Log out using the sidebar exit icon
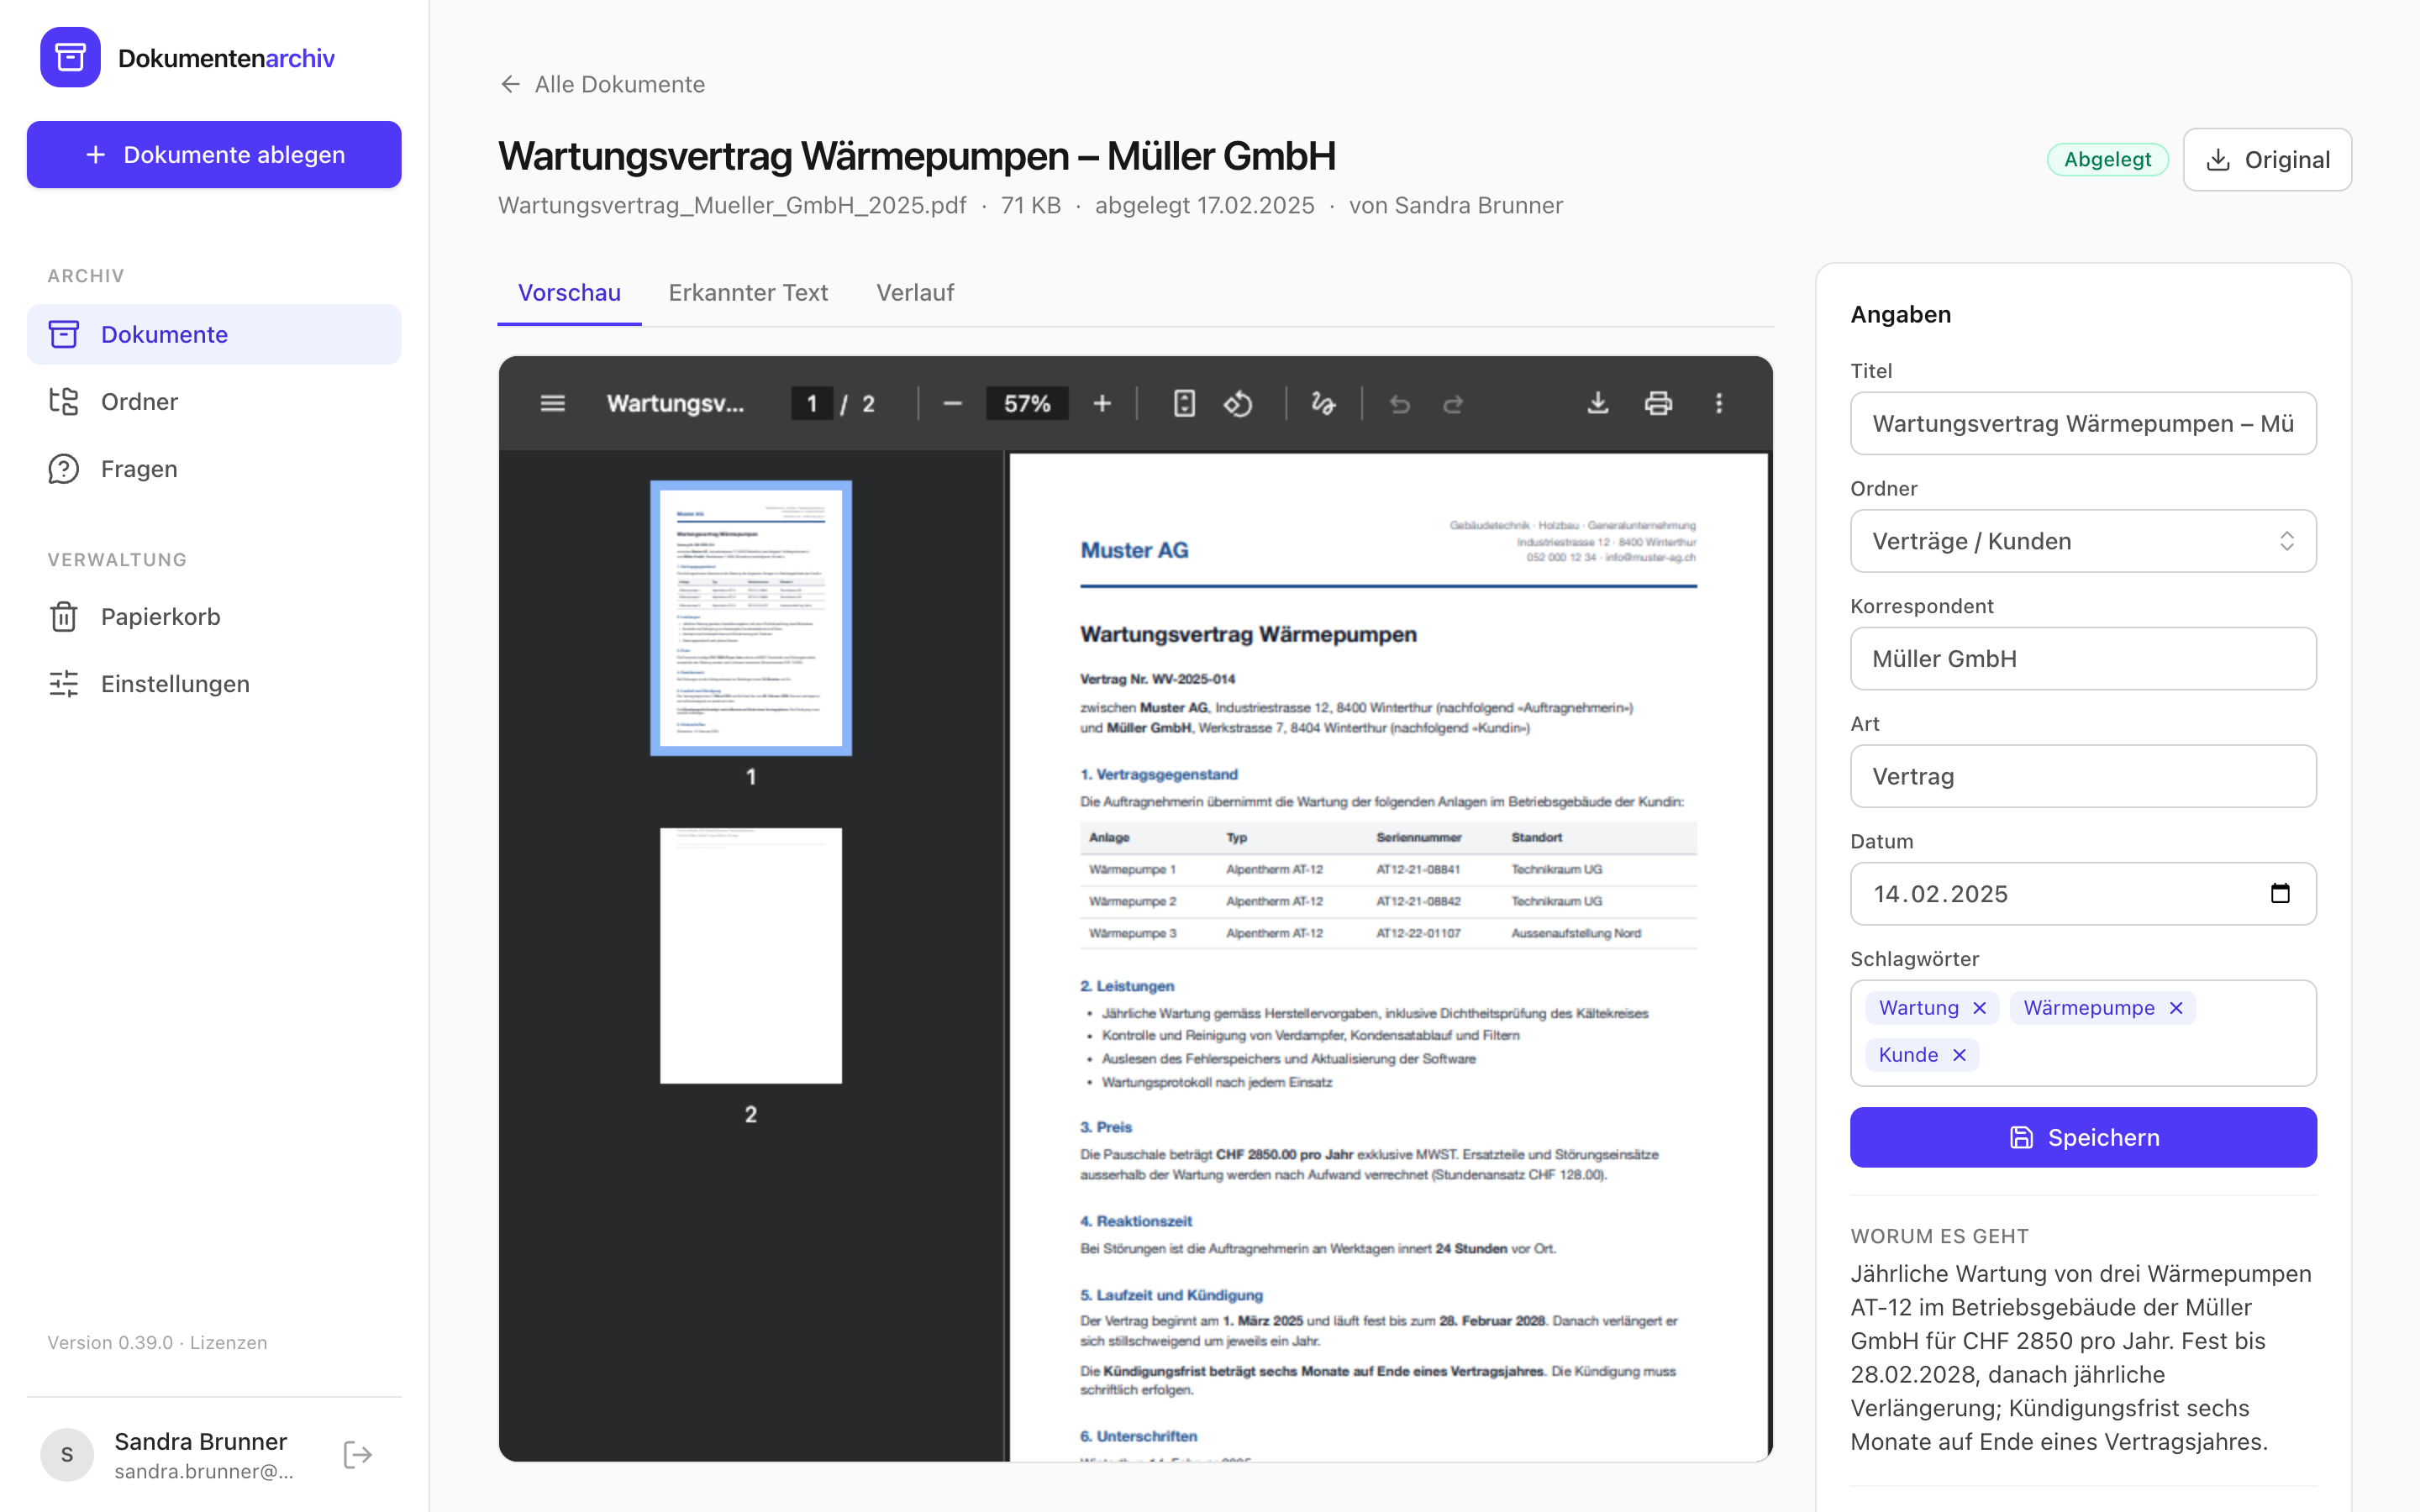The image size is (2420, 1512). point(358,1454)
